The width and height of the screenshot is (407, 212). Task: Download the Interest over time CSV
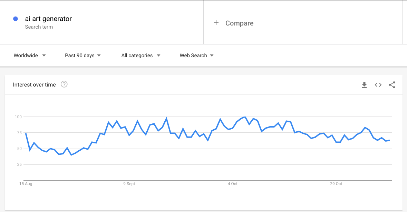pyautogui.click(x=364, y=85)
